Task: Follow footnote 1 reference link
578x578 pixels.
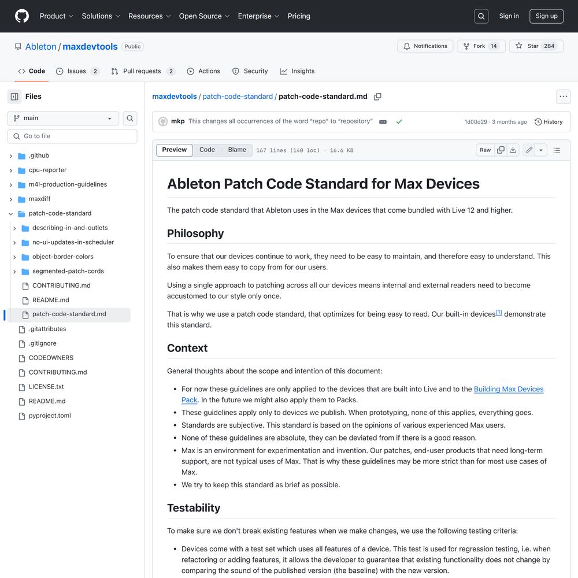Action: click(x=499, y=313)
